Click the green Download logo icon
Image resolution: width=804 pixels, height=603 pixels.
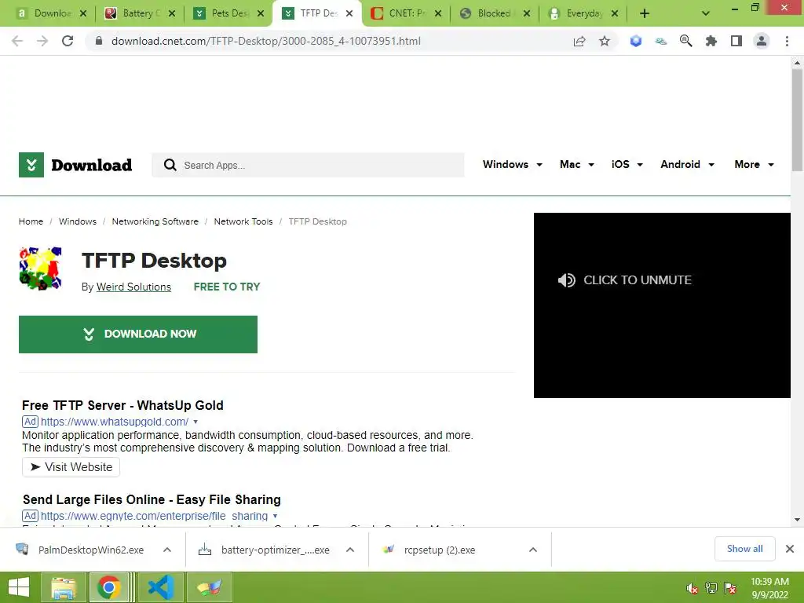(31, 165)
